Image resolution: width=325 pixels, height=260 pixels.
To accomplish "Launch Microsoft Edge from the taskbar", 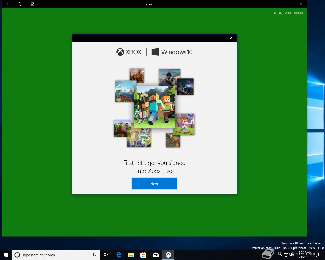I will coord(119,255).
